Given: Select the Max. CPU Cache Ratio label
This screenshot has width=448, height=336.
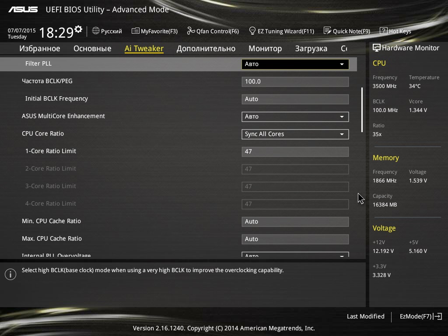Looking at the screenshot, I should [x=52, y=238].
